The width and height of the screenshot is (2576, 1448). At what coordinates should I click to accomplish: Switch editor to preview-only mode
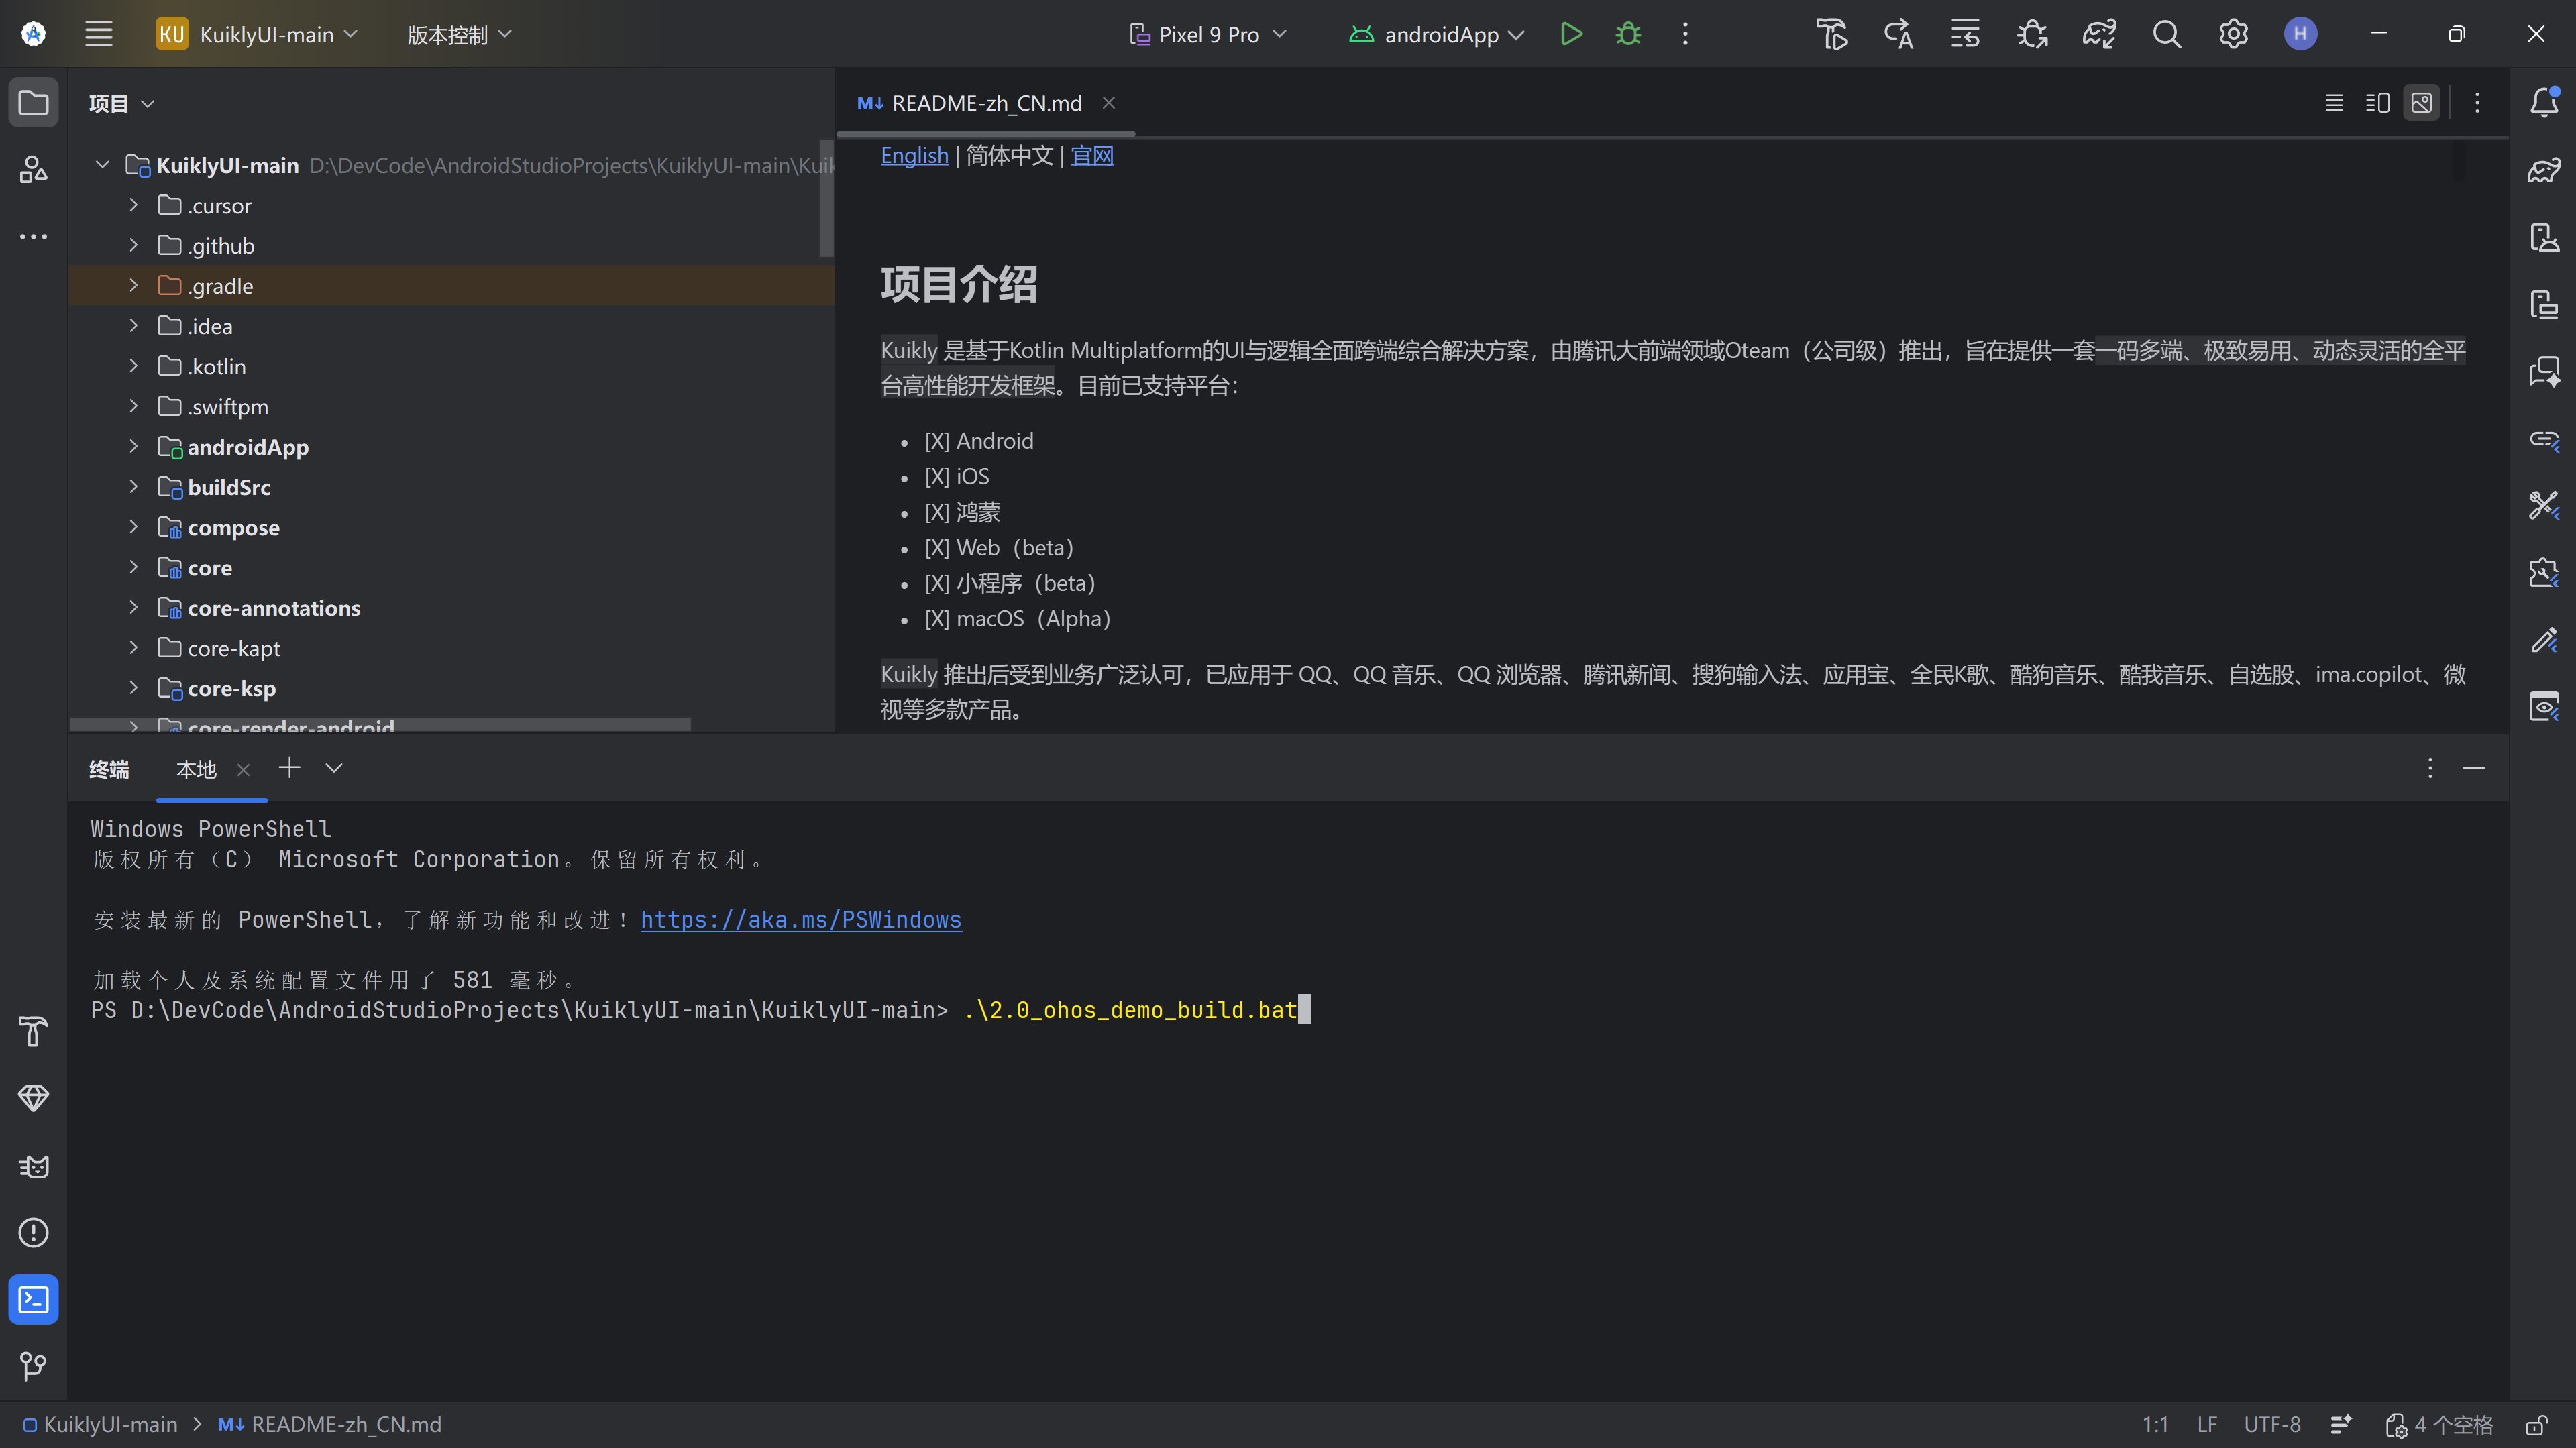coord(2421,102)
